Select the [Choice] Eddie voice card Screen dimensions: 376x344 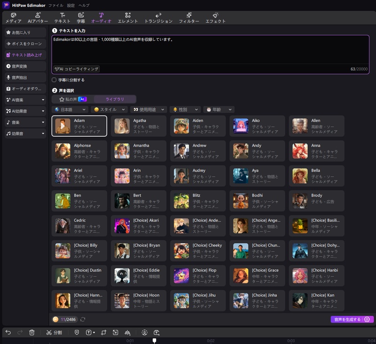(139, 275)
